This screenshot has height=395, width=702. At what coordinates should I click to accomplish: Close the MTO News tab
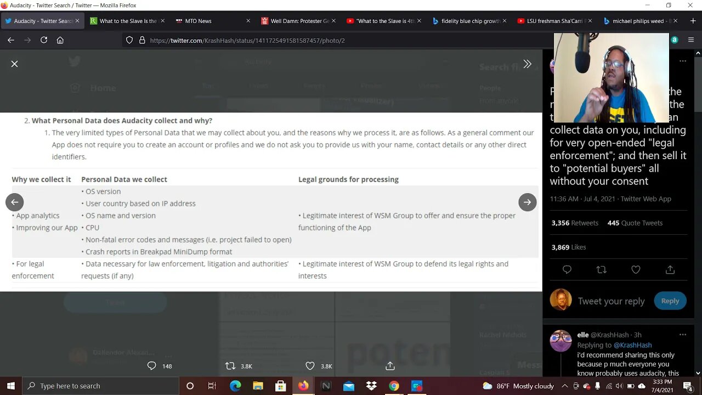pyautogui.click(x=248, y=21)
